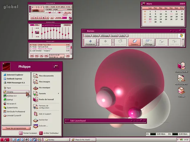Open the Corbeille desktop icon
The image size is (190, 142).
(181, 91)
